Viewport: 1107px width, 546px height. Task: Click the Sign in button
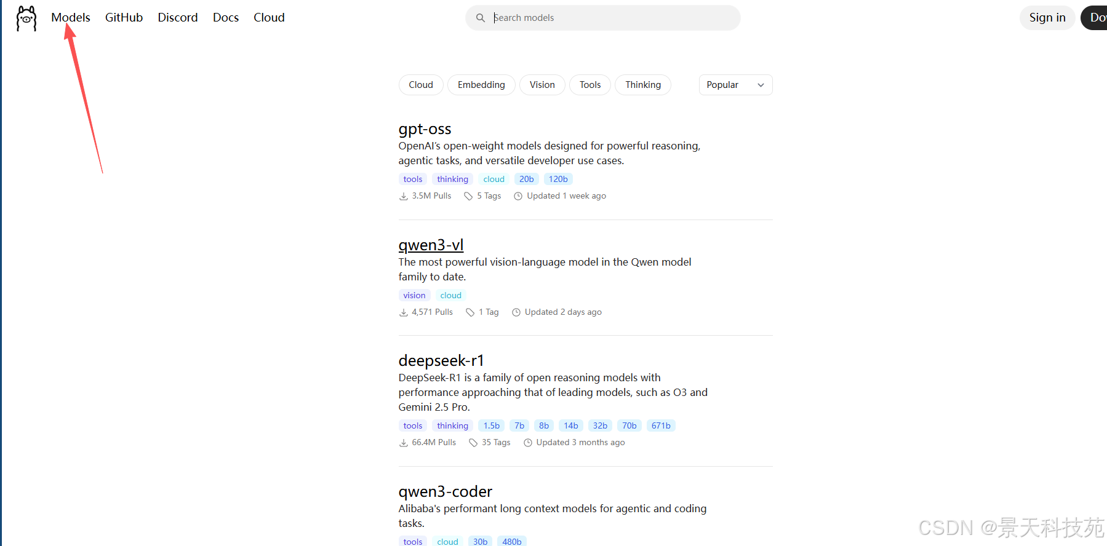click(x=1047, y=17)
